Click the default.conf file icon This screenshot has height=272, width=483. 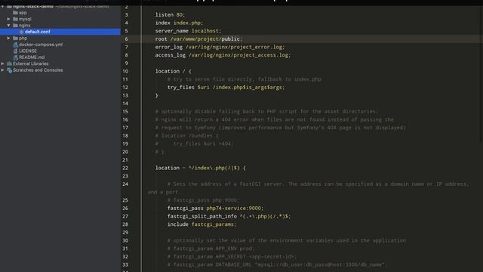point(21,32)
